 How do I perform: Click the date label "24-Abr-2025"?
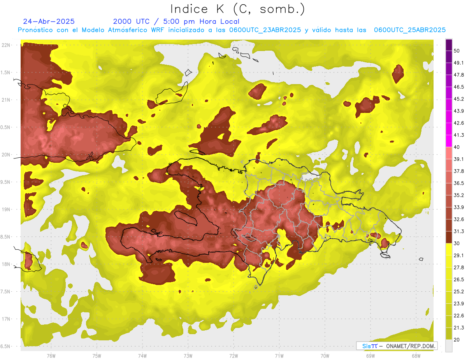[x=49, y=21]
